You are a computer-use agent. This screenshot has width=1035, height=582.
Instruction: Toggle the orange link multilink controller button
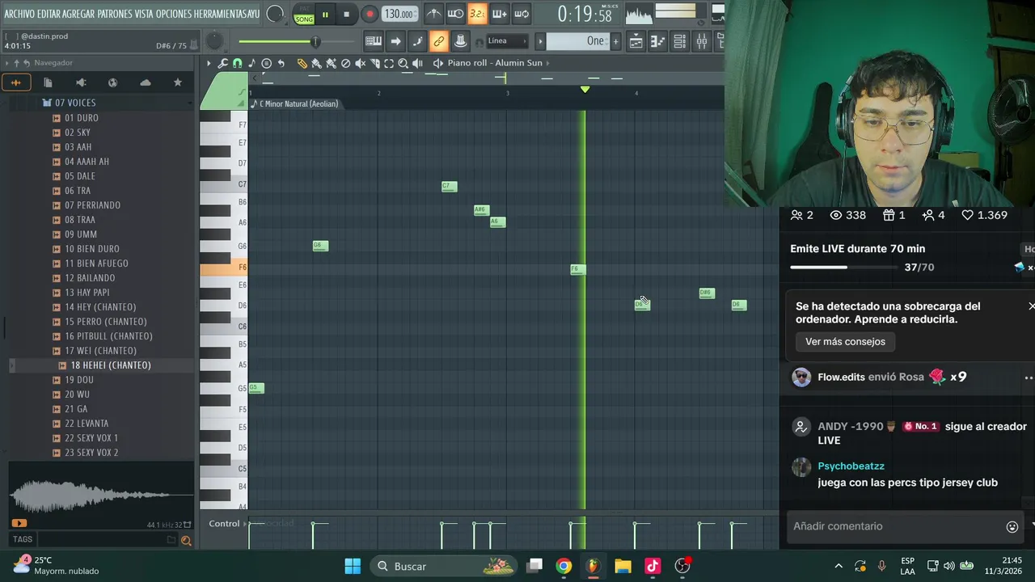(439, 41)
